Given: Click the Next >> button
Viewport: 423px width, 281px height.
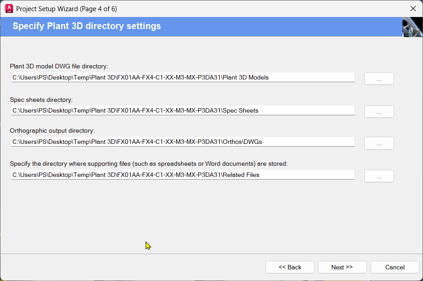Looking at the screenshot, I should [x=342, y=267].
